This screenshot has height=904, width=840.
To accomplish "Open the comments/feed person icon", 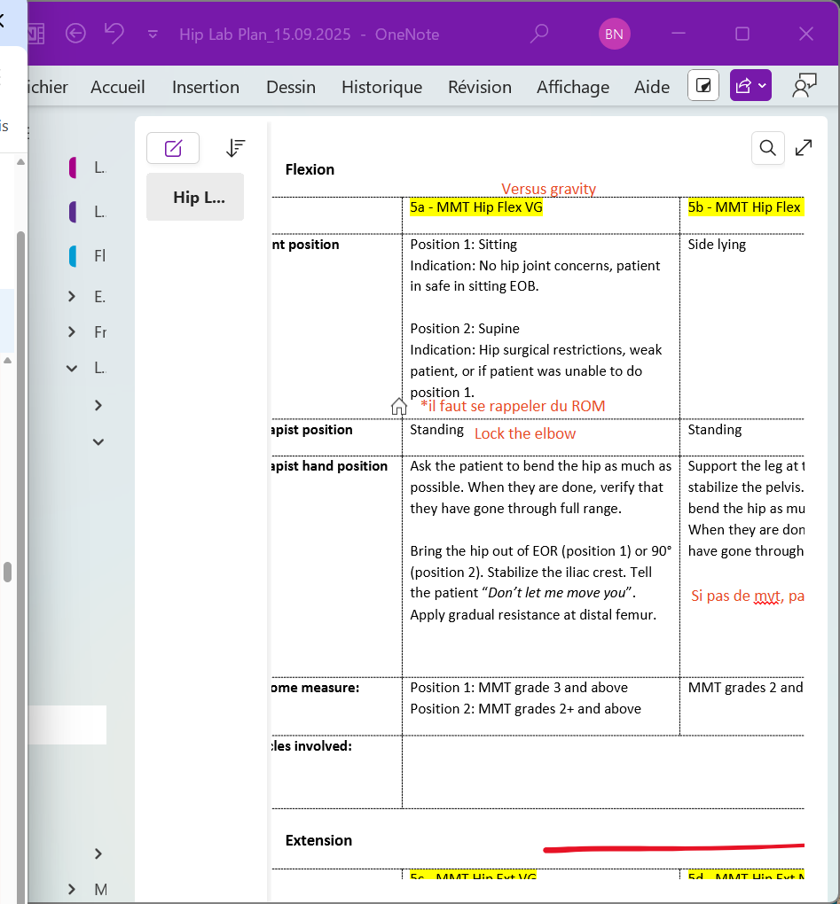I will (x=805, y=85).
